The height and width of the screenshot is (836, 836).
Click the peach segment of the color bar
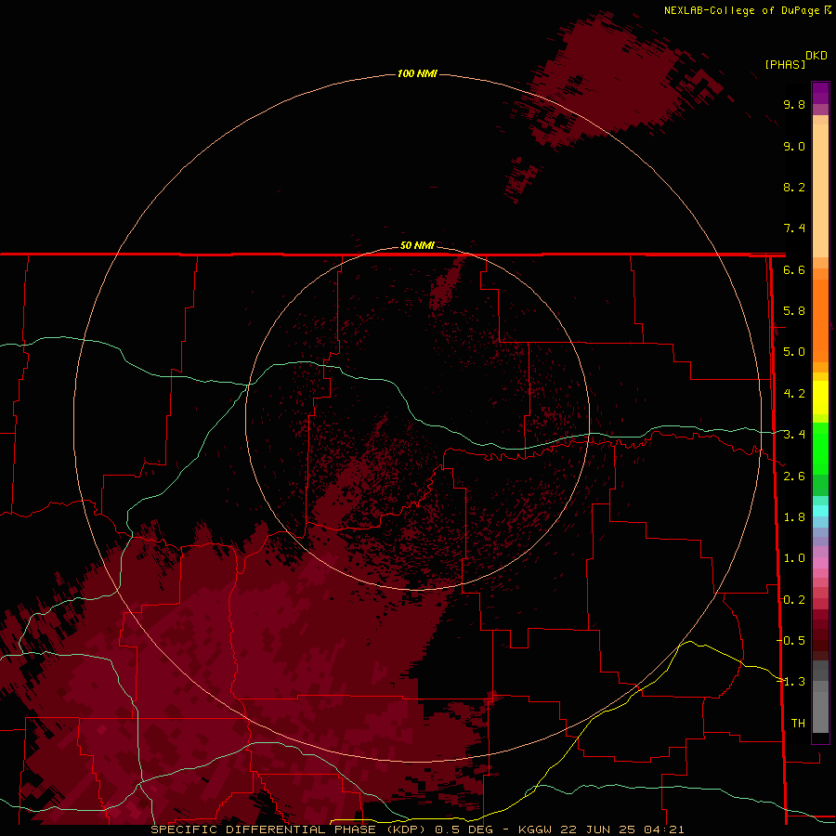tap(820, 190)
